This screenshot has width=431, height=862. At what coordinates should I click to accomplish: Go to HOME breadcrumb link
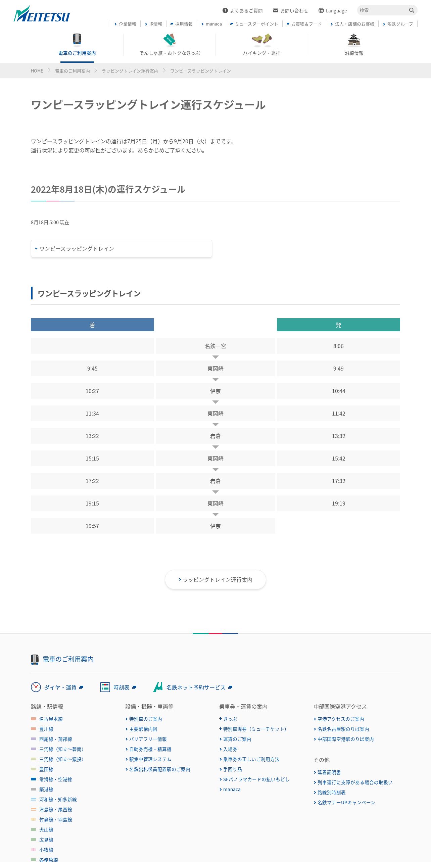click(37, 71)
